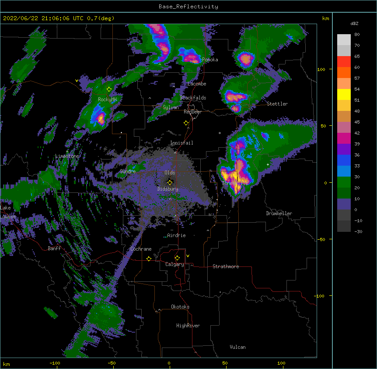Screen dimensions: 377x369
Task: Select the radar site diamond between Olds and Didsbury
Action: (x=170, y=182)
